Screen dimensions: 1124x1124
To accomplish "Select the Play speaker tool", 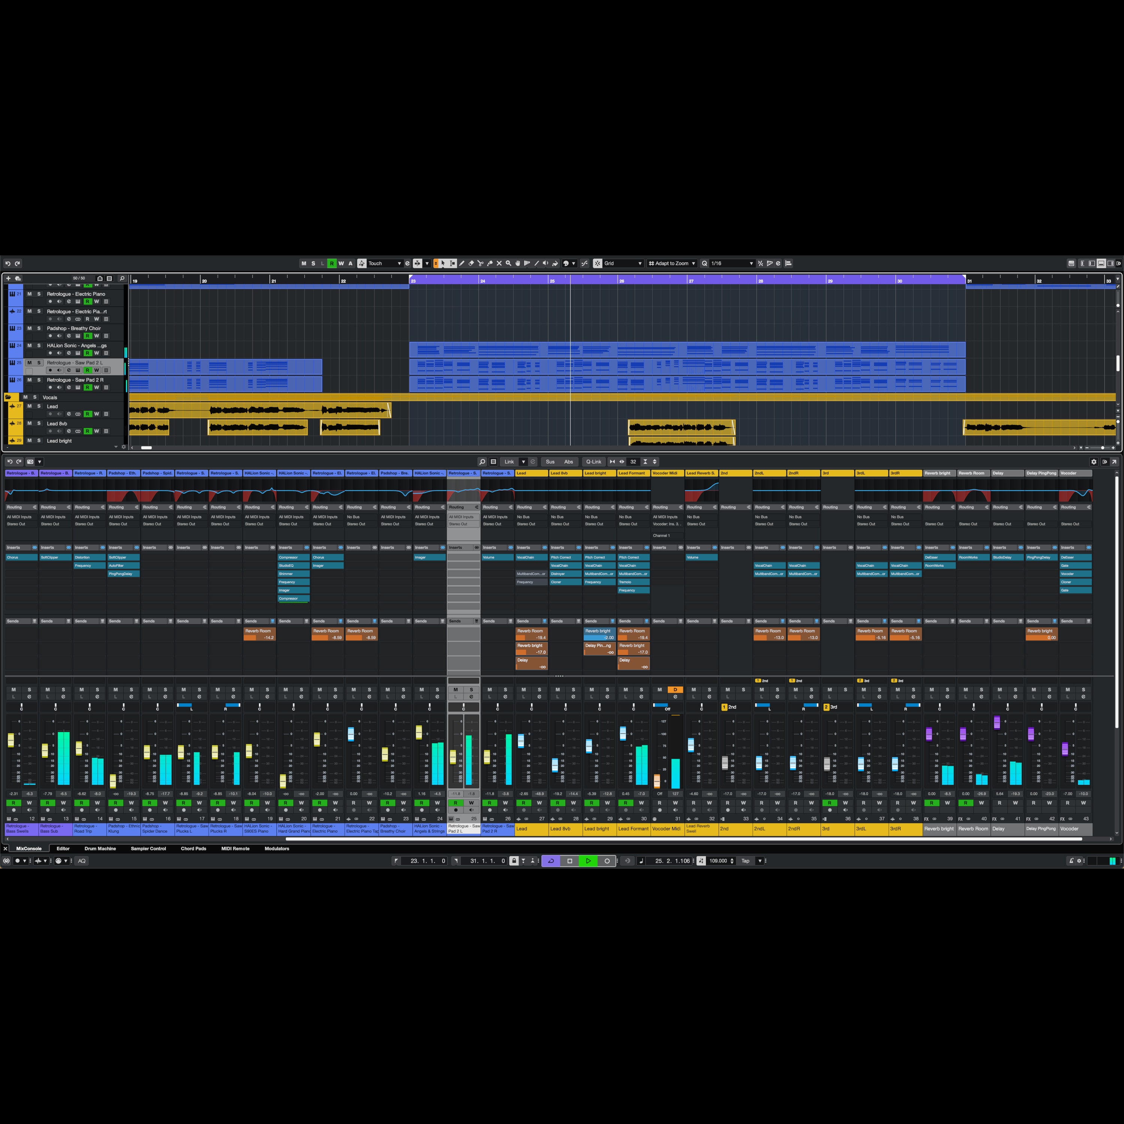I will pos(546,263).
